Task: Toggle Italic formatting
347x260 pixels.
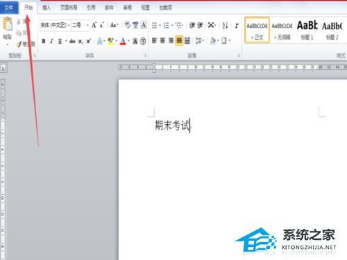Action: point(51,41)
